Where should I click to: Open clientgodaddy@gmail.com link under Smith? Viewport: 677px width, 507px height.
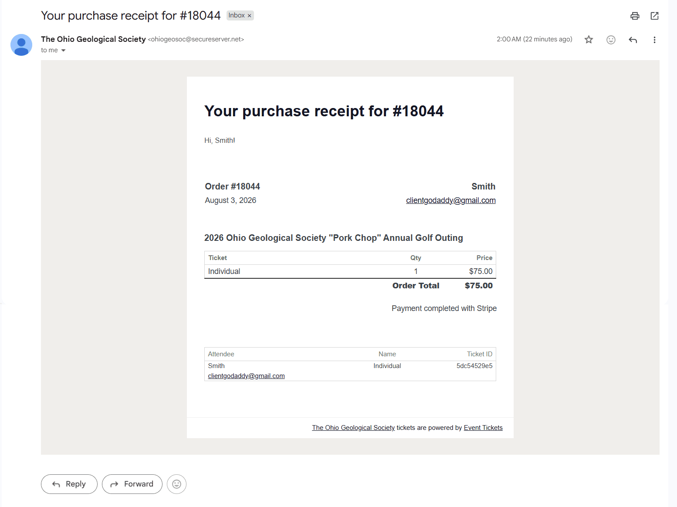pyautogui.click(x=451, y=200)
